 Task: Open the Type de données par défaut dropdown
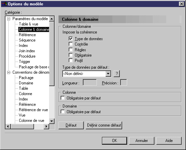[x=108, y=74]
